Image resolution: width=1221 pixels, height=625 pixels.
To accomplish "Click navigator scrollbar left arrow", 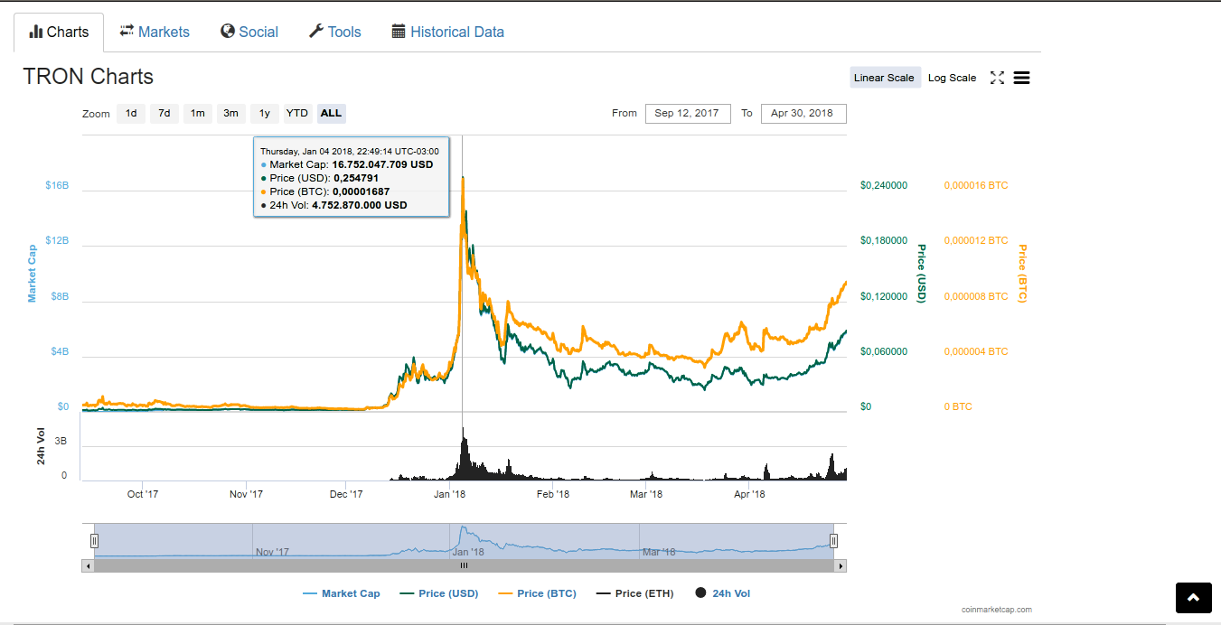I will [88, 565].
